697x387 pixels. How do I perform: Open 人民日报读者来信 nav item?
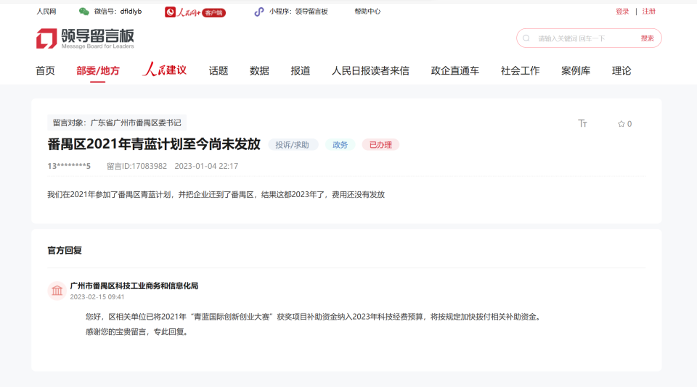(370, 70)
